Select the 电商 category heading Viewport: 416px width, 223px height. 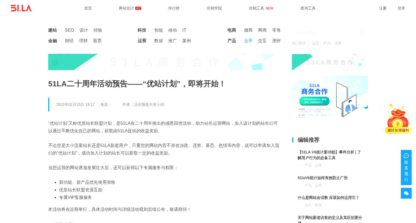coord(232,30)
